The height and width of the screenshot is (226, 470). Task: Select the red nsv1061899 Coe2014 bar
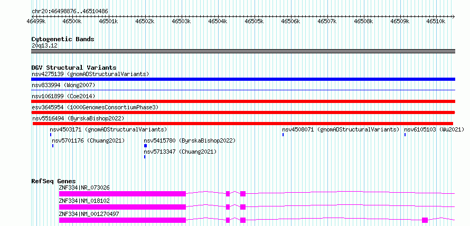[243, 101]
